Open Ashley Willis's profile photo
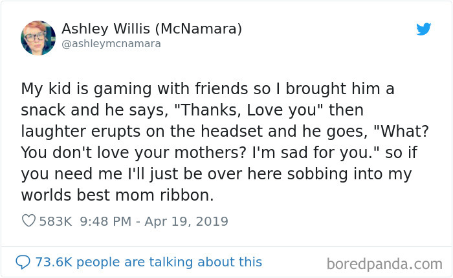 [38, 38]
